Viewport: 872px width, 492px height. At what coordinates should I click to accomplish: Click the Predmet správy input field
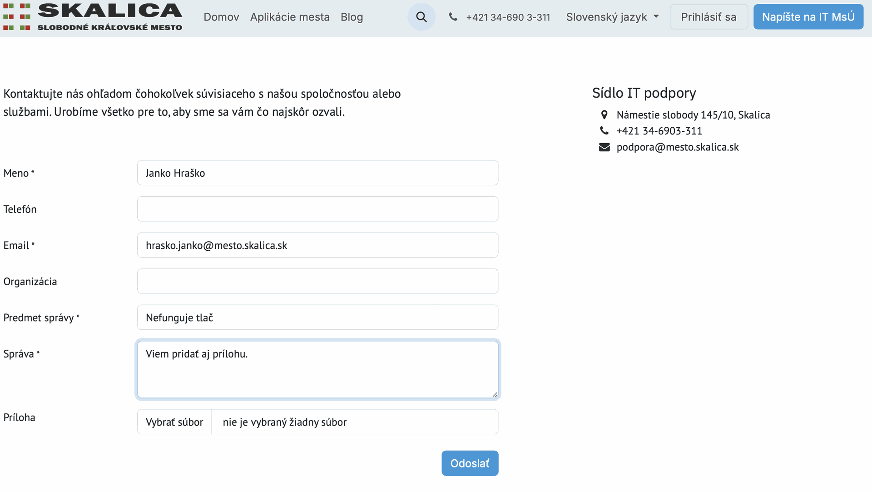point(317,318)
